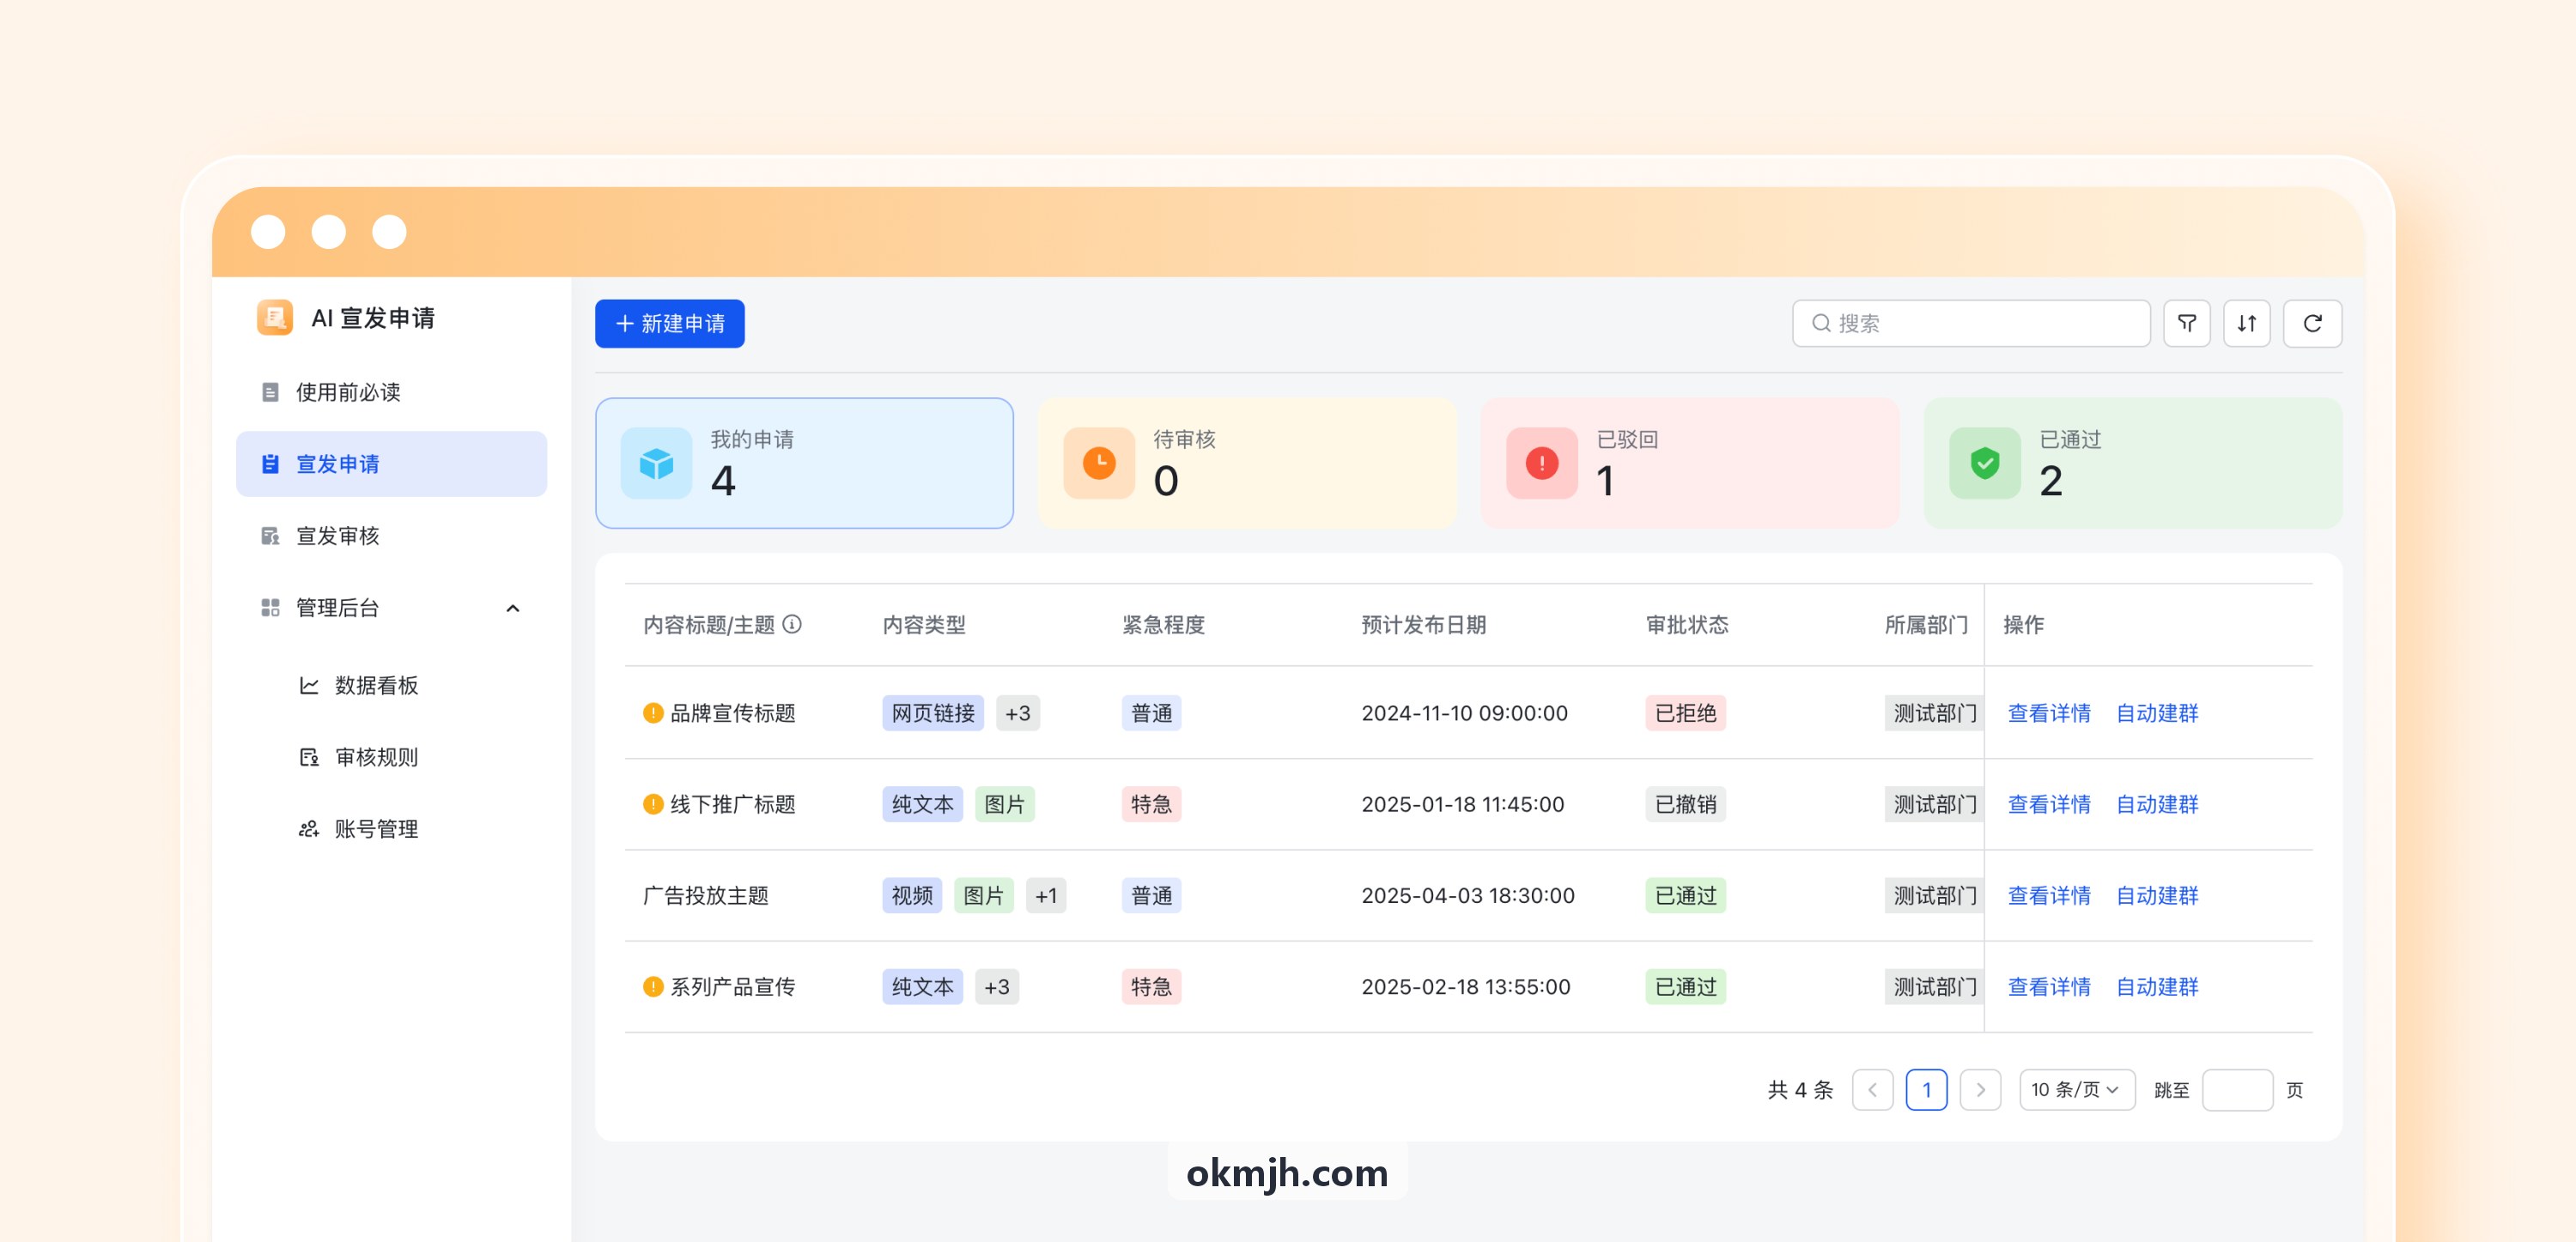Select the 待审核 status card

[x=1246, y=463]
